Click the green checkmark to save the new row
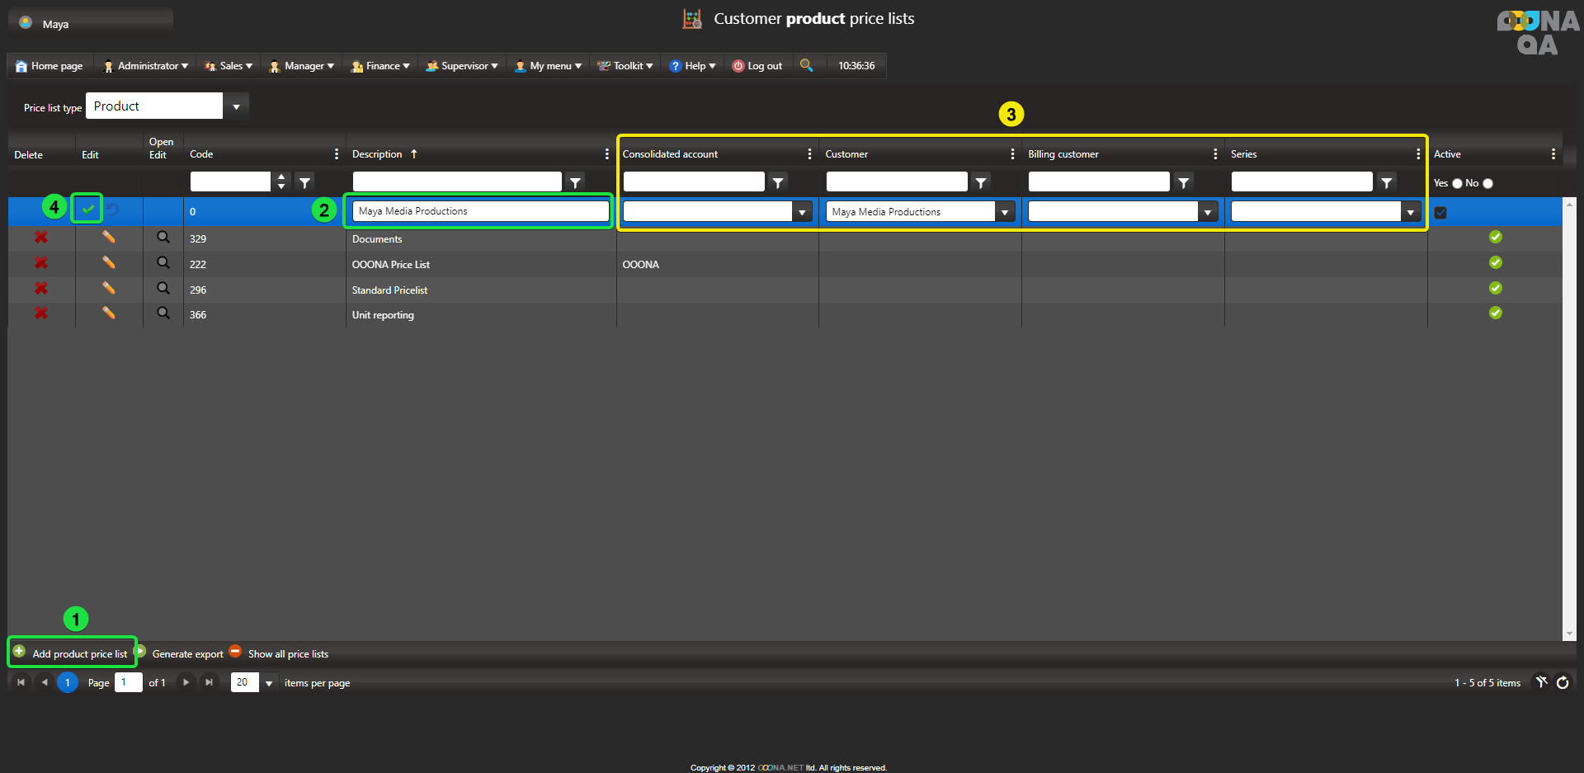This screenshot has width=1584, height=773. (87, 210)
